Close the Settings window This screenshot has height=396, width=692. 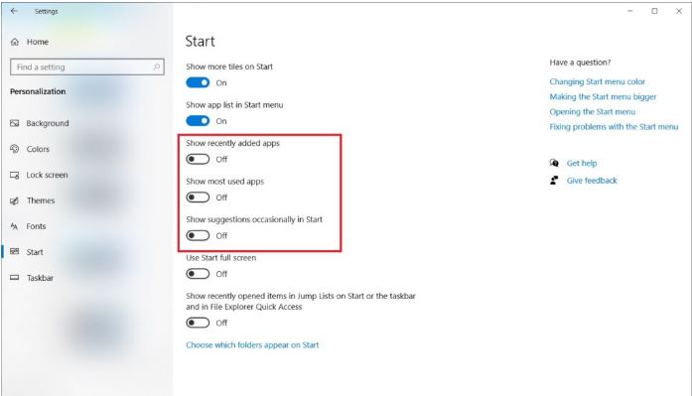point(679,11)
